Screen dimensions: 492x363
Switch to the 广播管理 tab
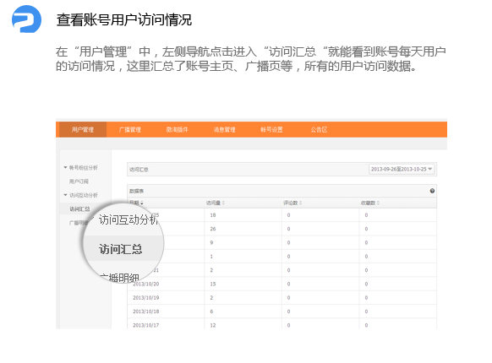(130, 129)
